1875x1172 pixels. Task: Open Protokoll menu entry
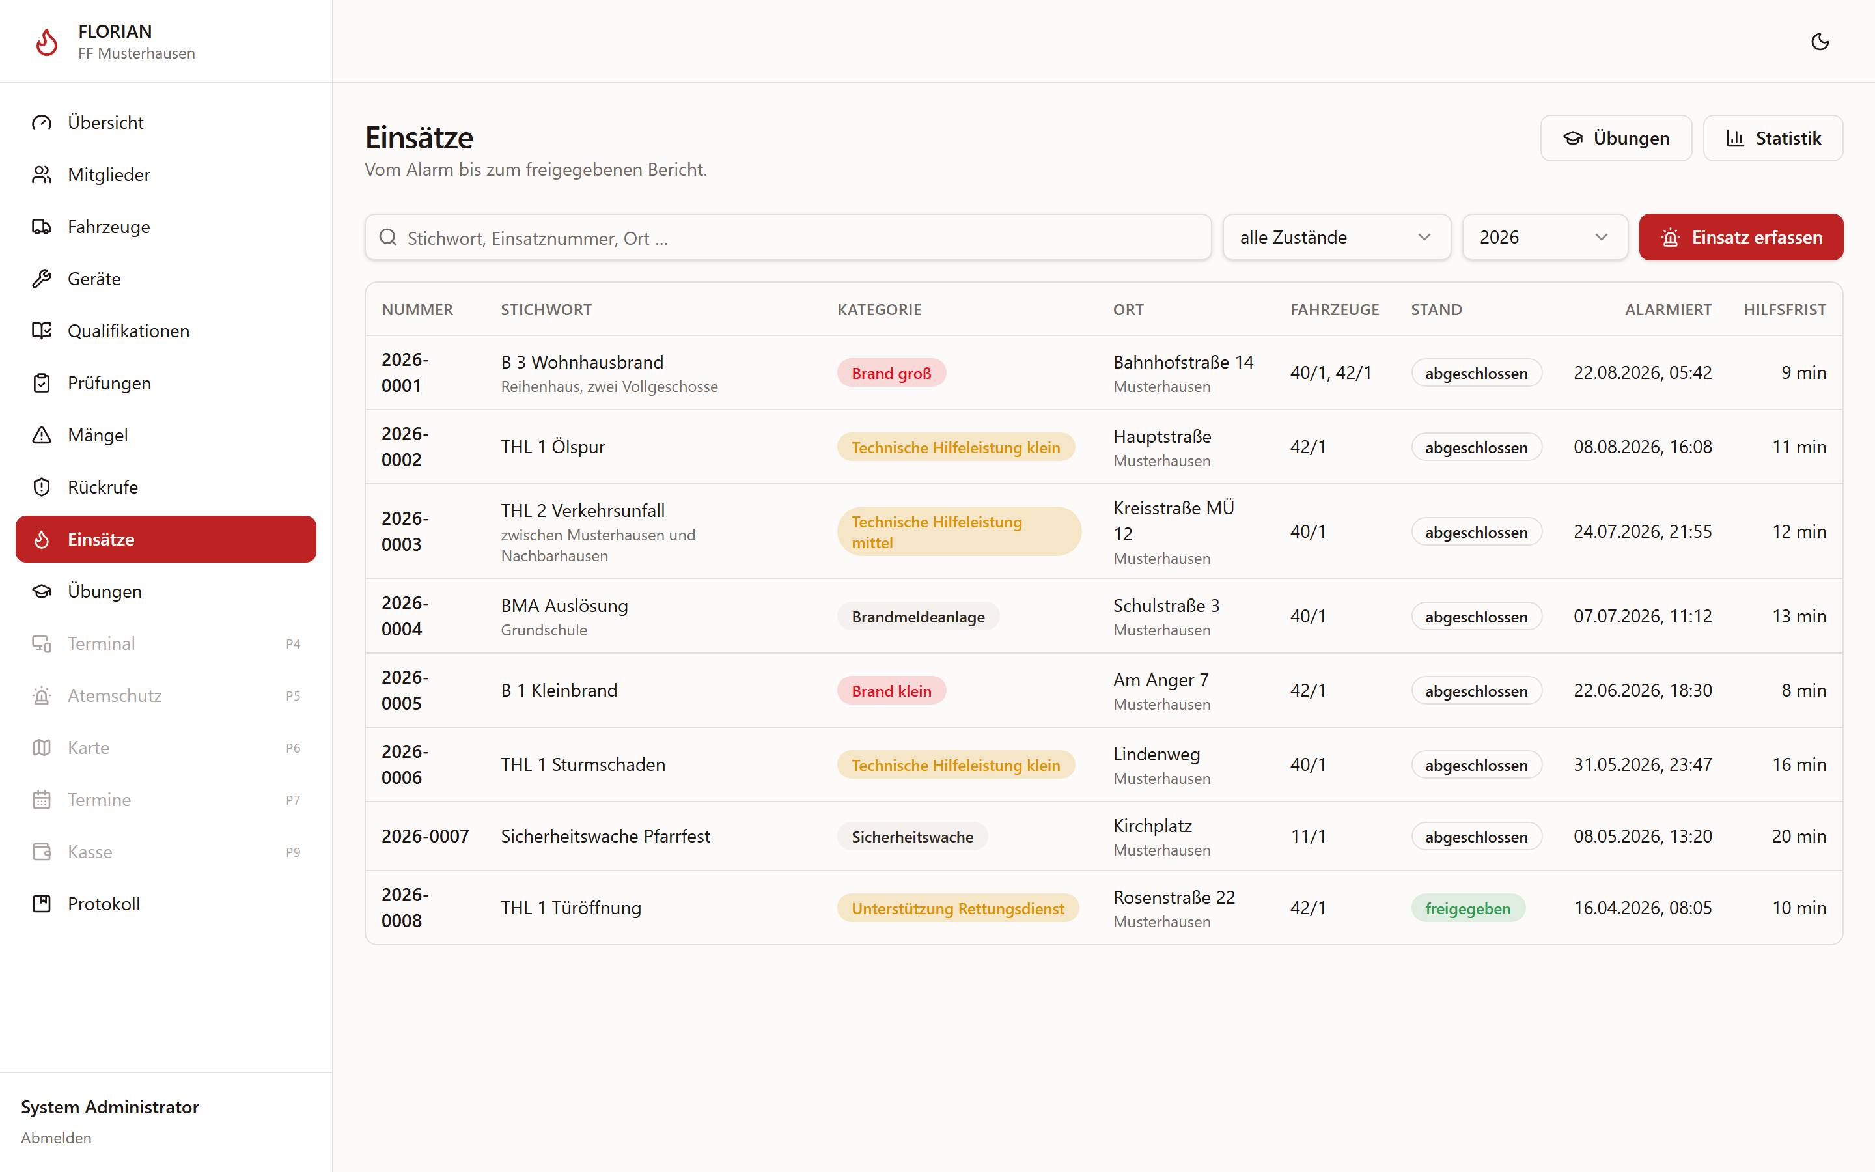coord(166,904)
